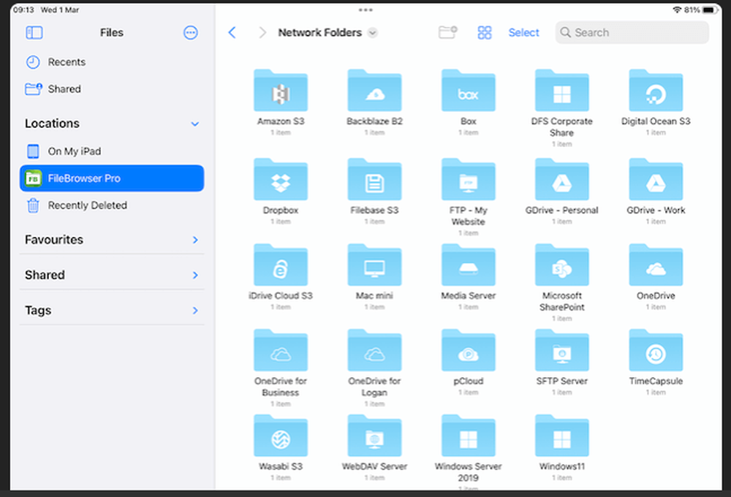Open the OneDrive folder
This screenshot has width=731, height=497.
click(x=656, y=265)
